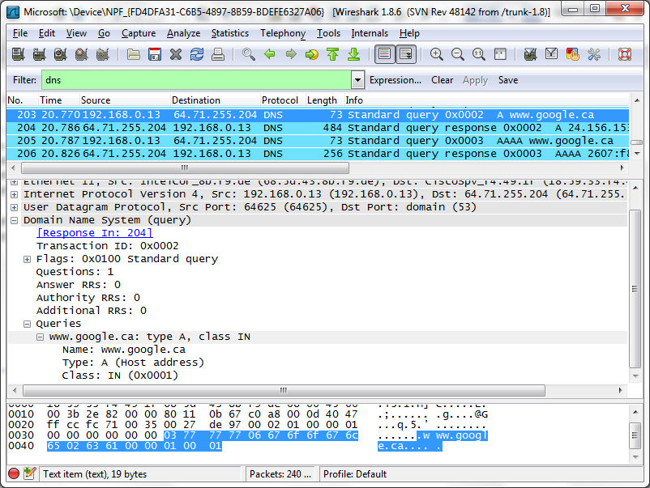650x488 pixels.
Task: Click packet details horizontal scrollbar thumb
Action: click(x=284, y=390)
